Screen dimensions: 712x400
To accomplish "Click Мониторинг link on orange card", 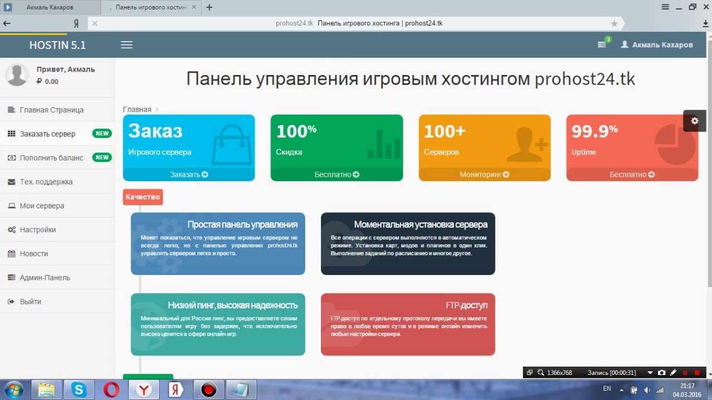I will (484, 174).
